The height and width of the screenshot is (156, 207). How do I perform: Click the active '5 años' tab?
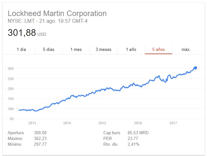coord(158,49)
